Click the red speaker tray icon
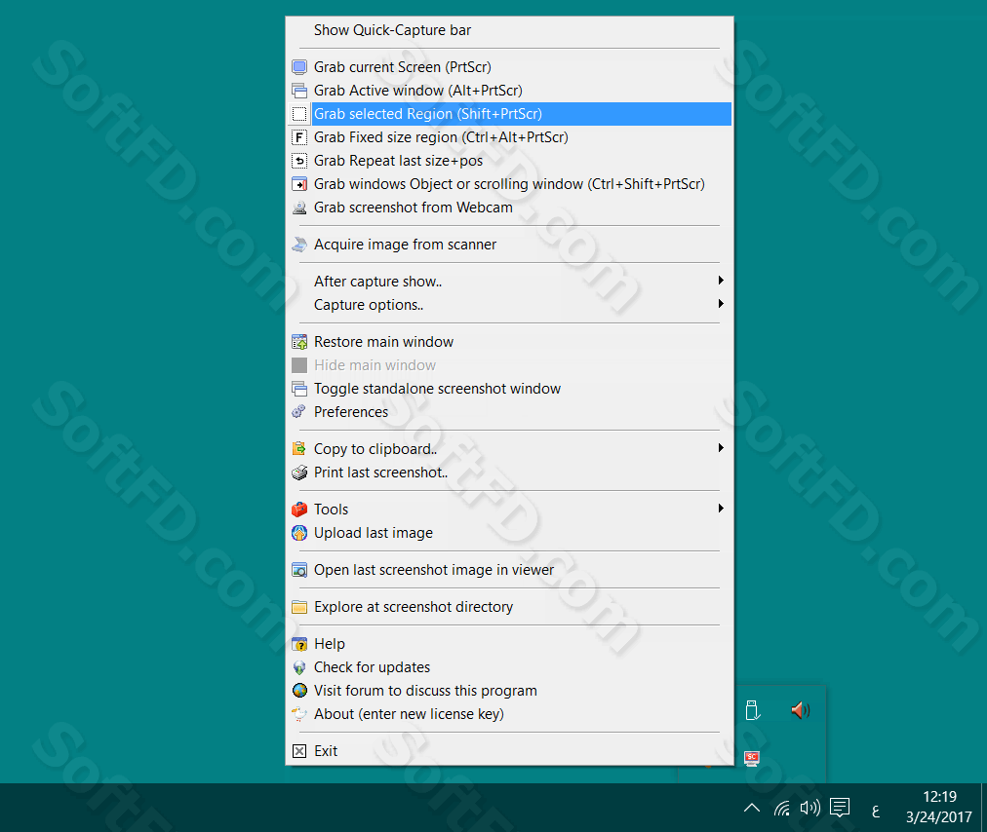This screenshot has height=832, width=987. pos(800,710)
